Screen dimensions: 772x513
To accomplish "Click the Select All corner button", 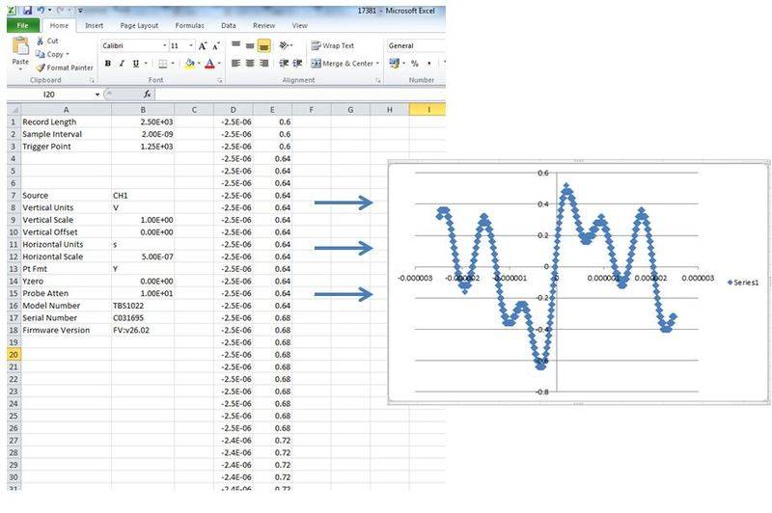I will (14, 110).
